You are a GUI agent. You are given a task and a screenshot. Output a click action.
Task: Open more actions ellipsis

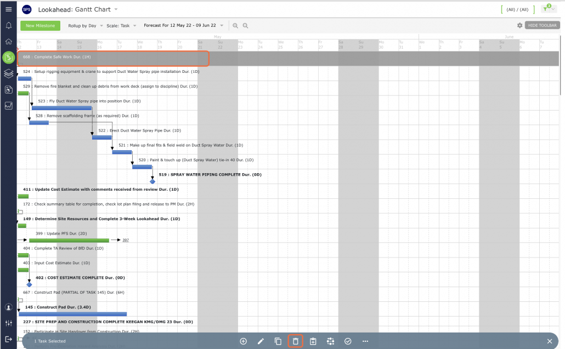coord(365,341)
